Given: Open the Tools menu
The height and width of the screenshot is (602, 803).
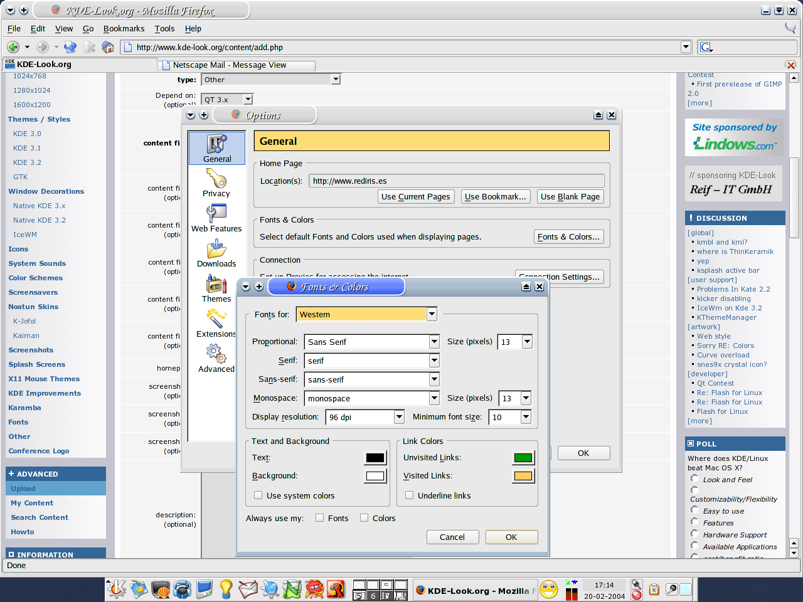Looking at the screenshot, I should (x=164, y=28).
